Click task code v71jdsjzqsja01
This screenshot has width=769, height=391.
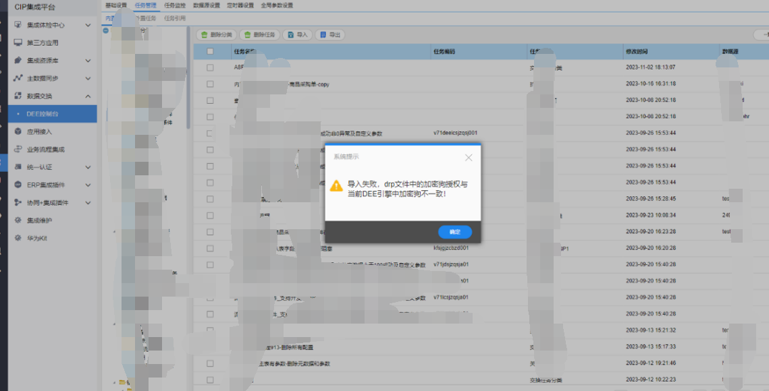tap(451, 264)
